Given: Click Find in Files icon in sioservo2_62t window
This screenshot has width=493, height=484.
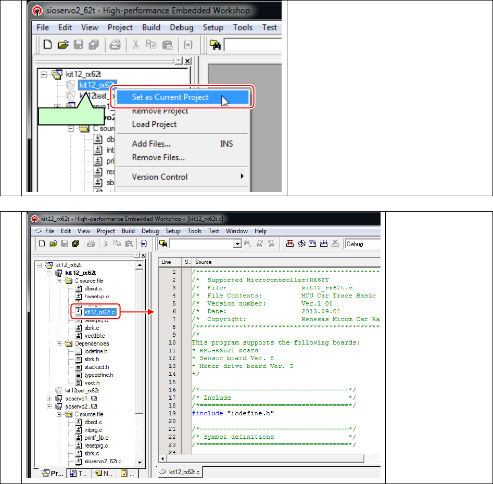Looking at the screenshot, I should (216, 45).
